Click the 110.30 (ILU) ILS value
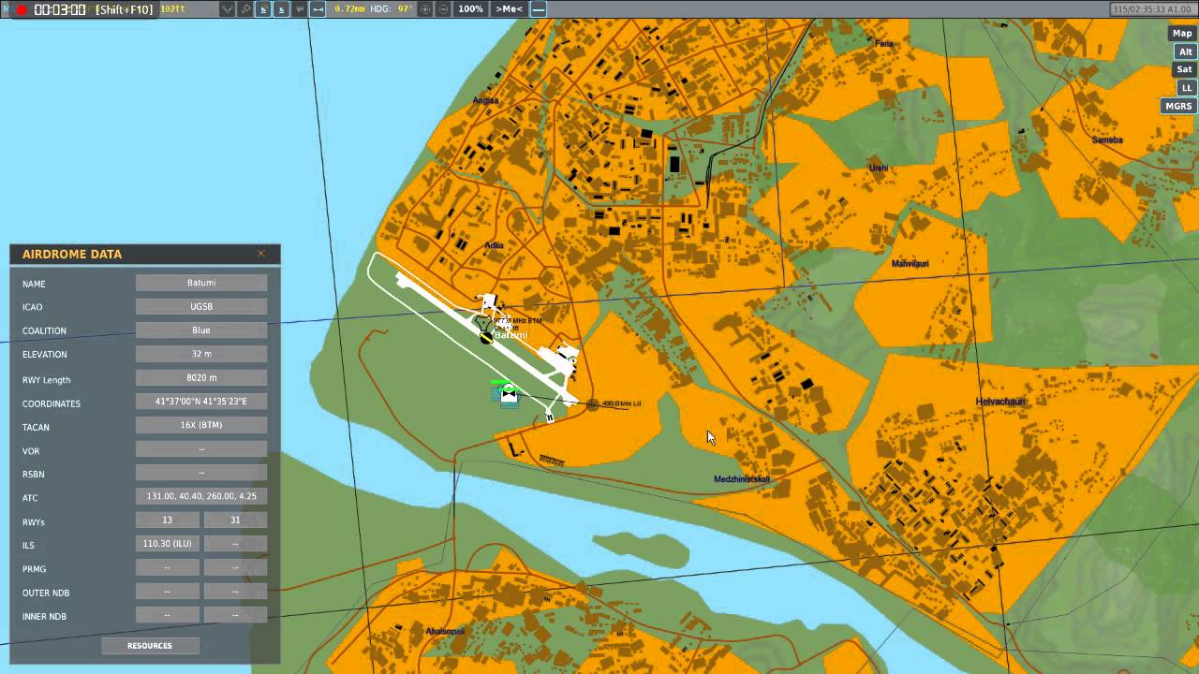The image size is (1199, 674). point(168,543)
